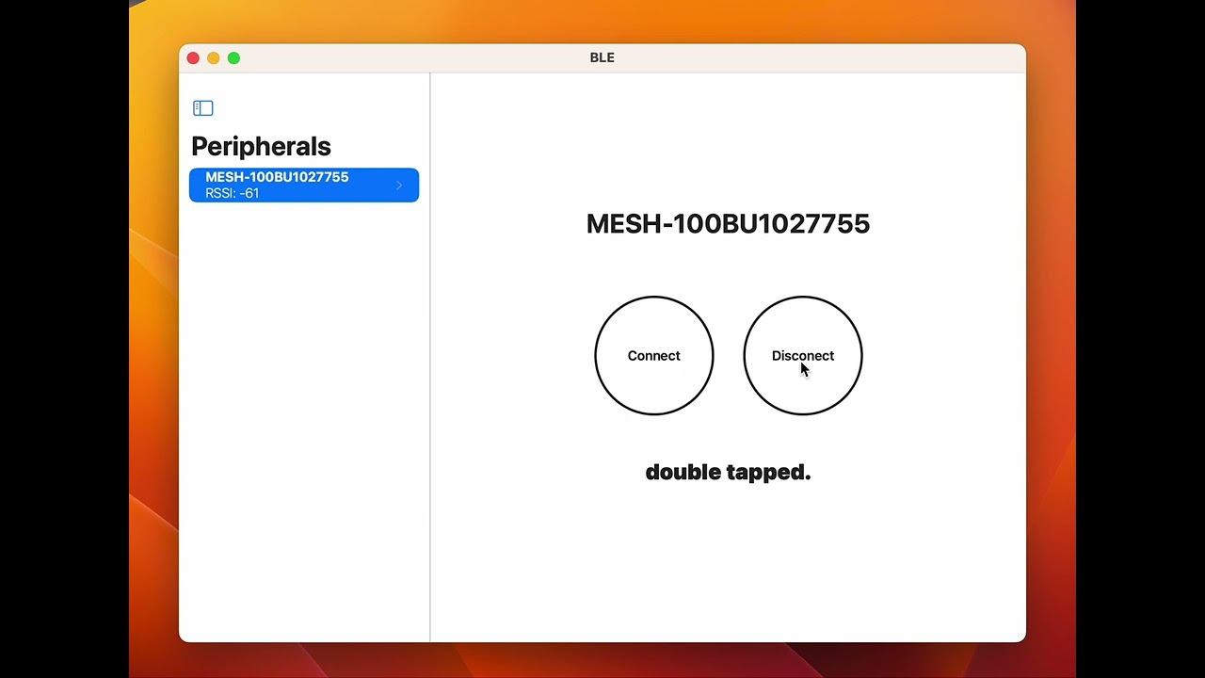Minimize the BLE window
1205x678 pixels.
214,58
